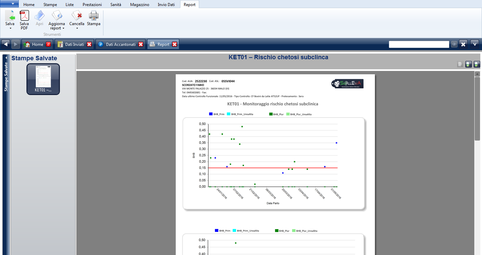482x255 pixels.
Task: Click the BHB_Plur_UreaAlta swatch in second legend
Action: (294, 231)
